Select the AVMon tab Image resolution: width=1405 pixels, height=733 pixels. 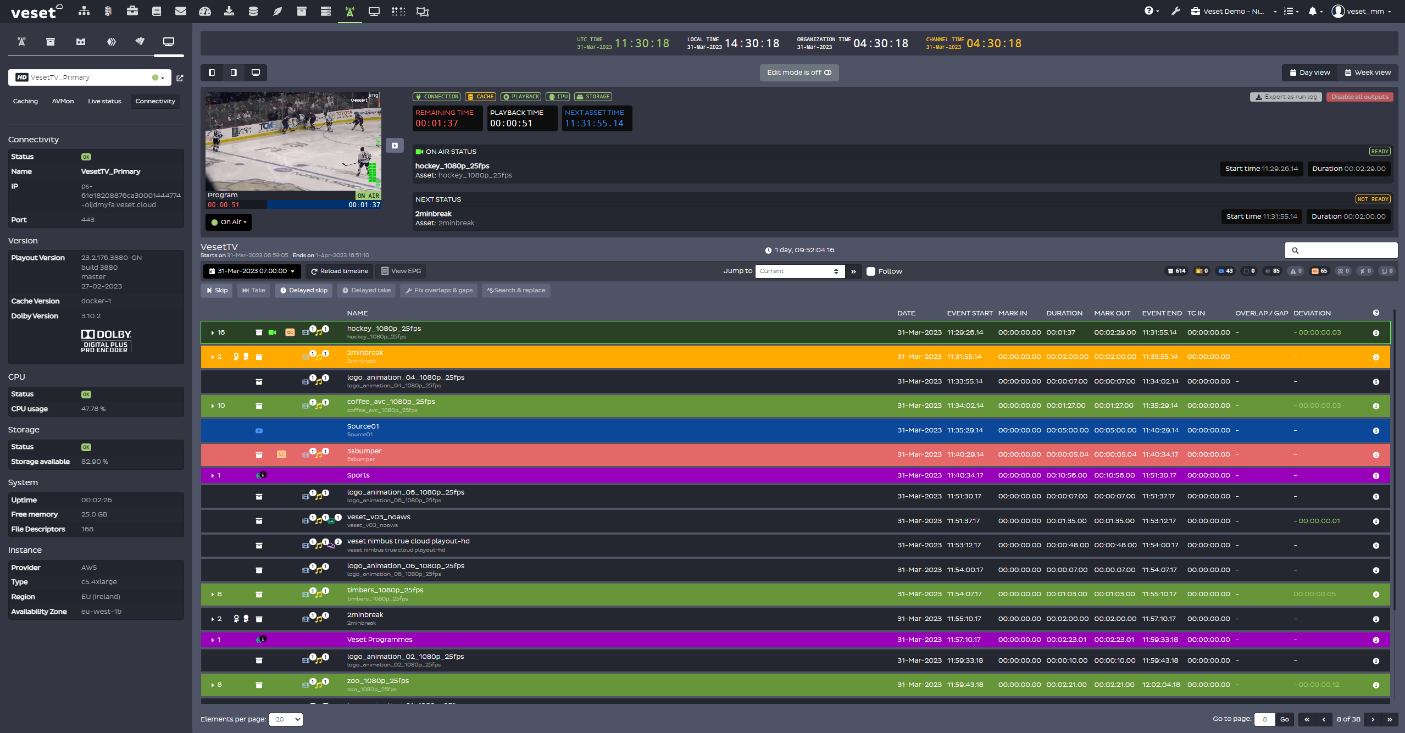click(x=62, y=101)
